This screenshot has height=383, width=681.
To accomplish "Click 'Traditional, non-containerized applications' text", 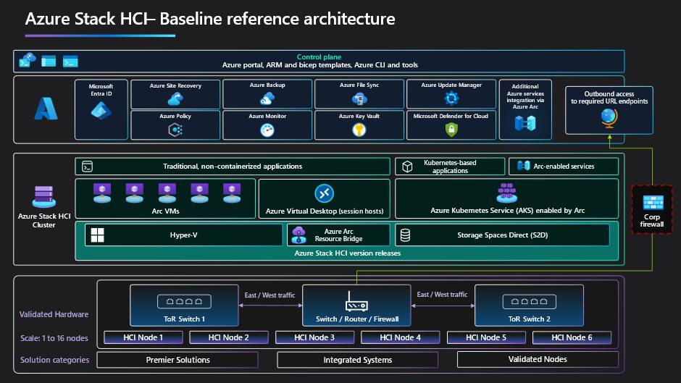I will [233, 167].
